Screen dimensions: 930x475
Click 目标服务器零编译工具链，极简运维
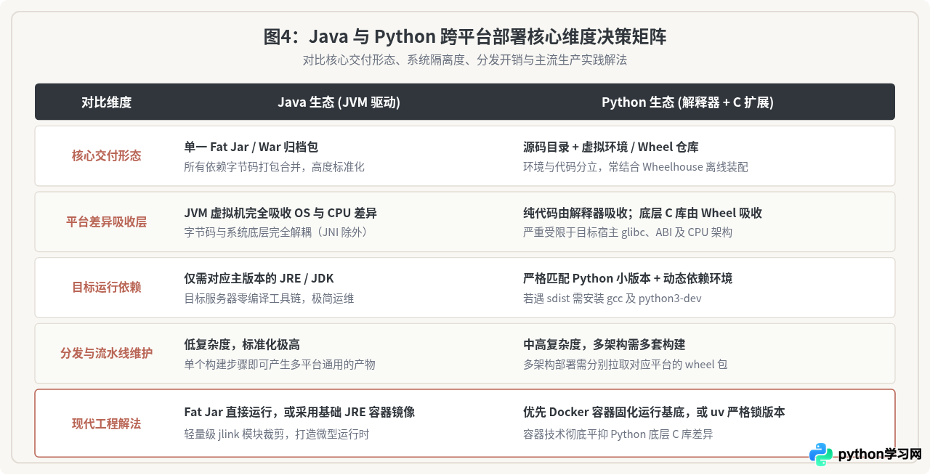tap(269, 298)
